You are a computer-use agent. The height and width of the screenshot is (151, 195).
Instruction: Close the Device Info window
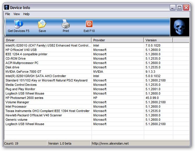[186, 8]
